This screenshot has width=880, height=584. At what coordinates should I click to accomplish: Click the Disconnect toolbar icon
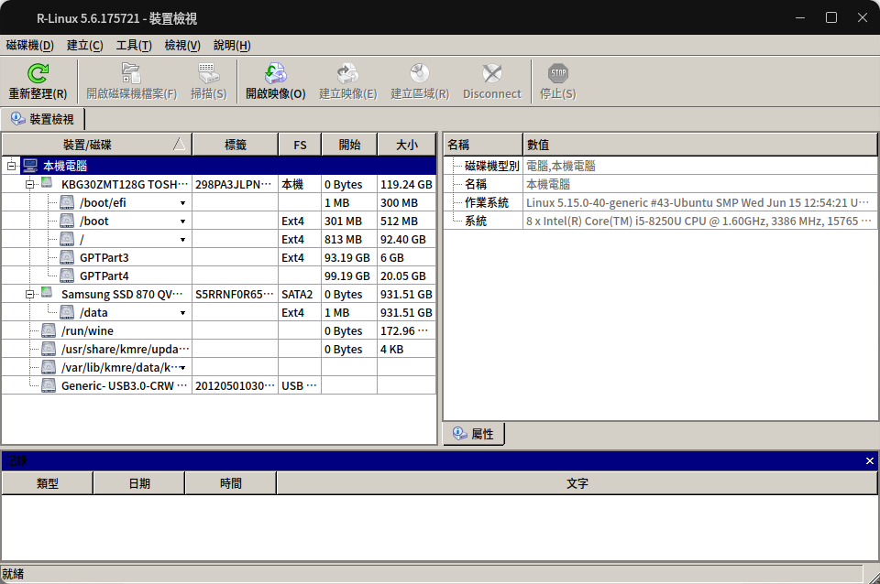[x=491, y=74]
